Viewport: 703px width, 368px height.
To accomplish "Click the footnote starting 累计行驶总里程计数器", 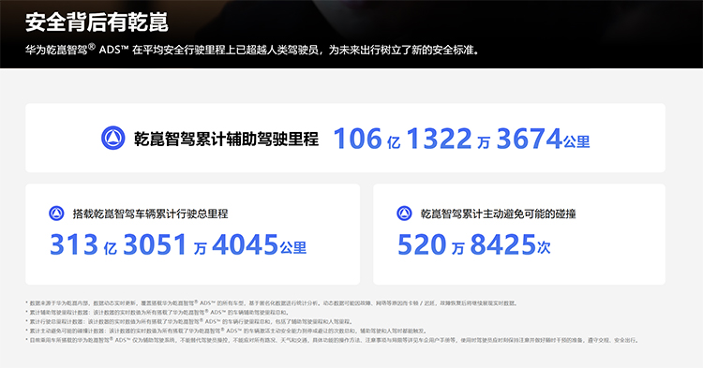I will tap(189, 321).
